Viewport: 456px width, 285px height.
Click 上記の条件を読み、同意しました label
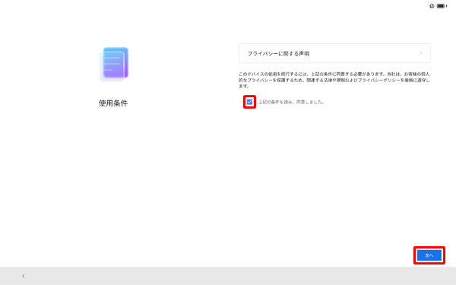click(291, 102)
